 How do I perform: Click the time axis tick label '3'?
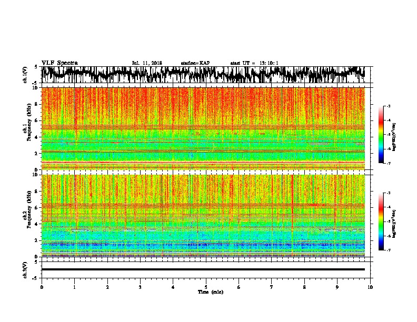click(x=140, y=287)
